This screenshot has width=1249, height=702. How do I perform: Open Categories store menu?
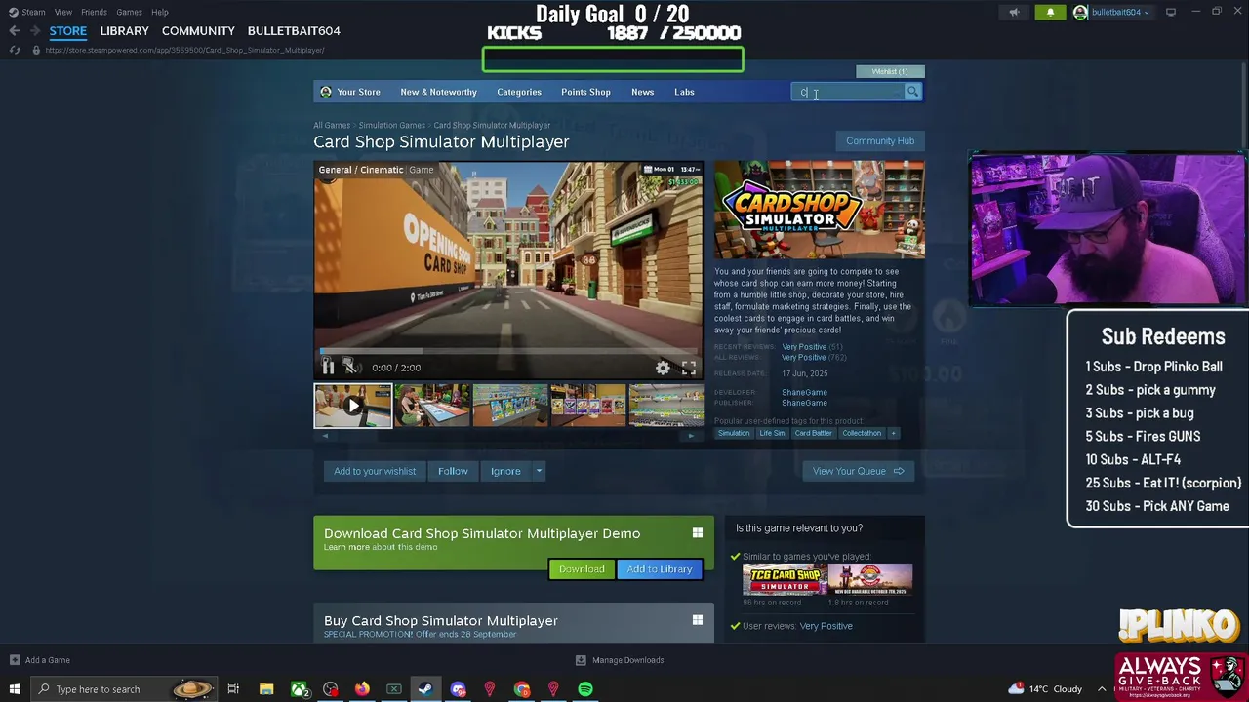tap(519, 92)
